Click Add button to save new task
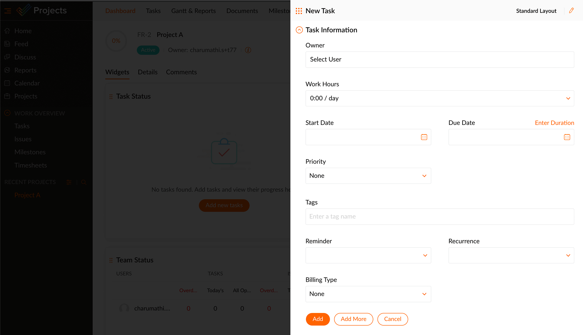583x335 pixels. click(x=317, y=319)
